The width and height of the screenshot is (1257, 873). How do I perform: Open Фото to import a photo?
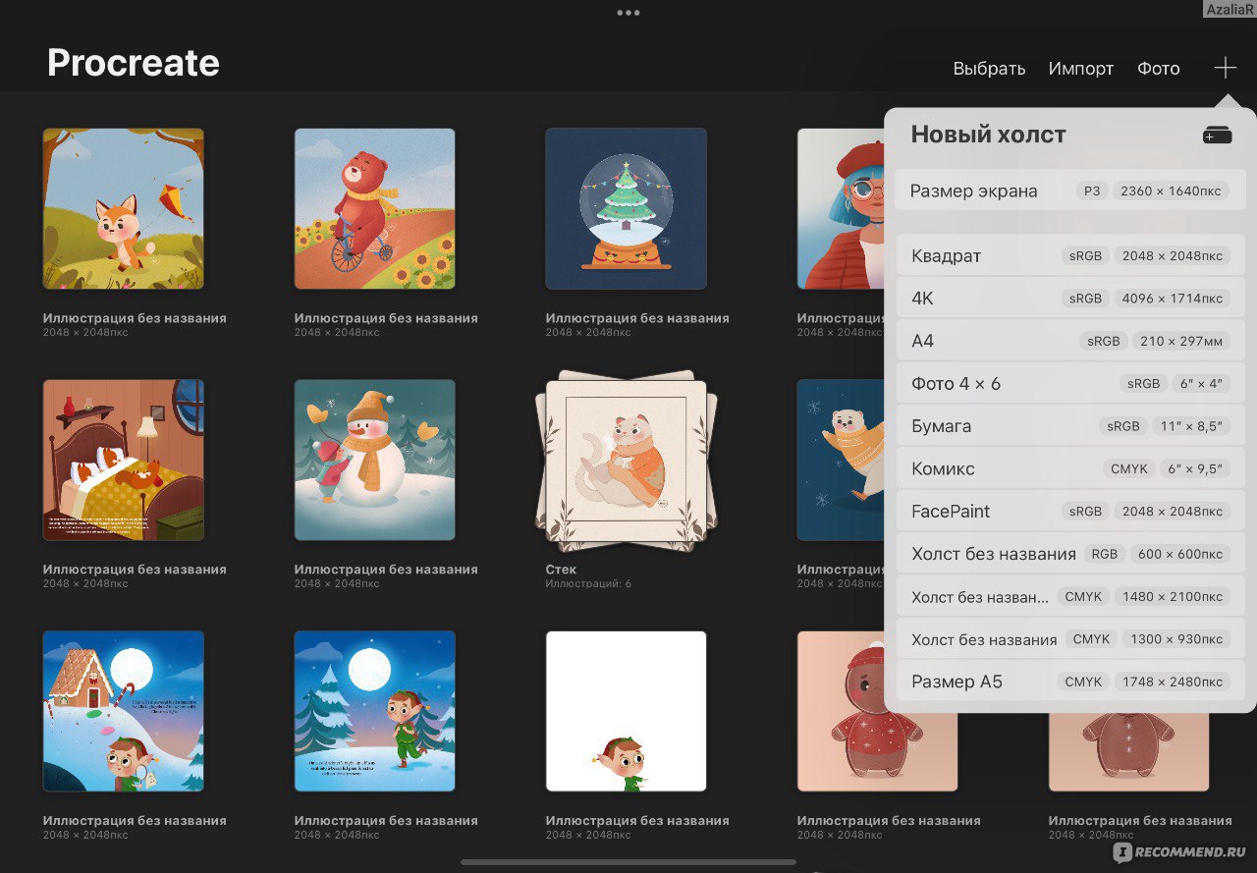click(1159, 69)
